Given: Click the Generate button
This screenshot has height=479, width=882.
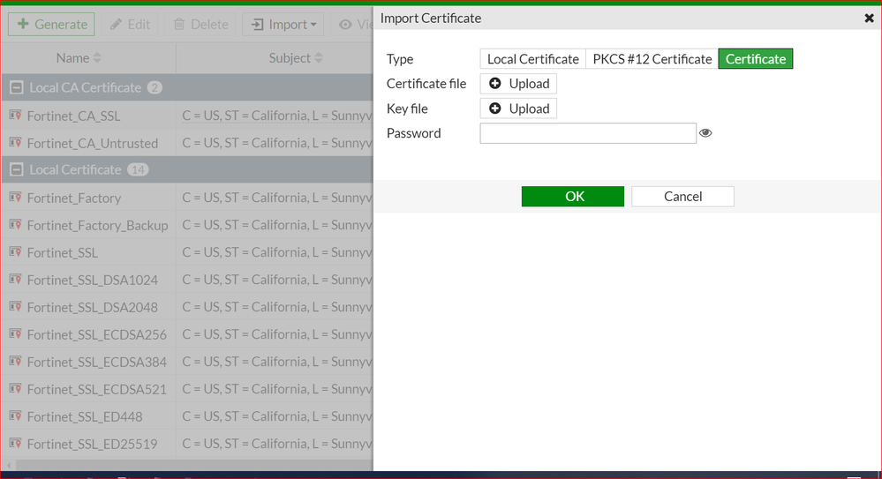Looking at the screenshot, I should [52, 25].
